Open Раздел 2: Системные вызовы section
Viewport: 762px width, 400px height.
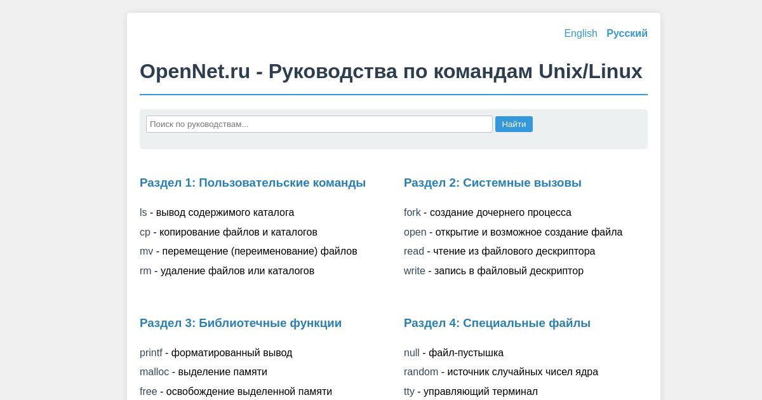[492, 183]
